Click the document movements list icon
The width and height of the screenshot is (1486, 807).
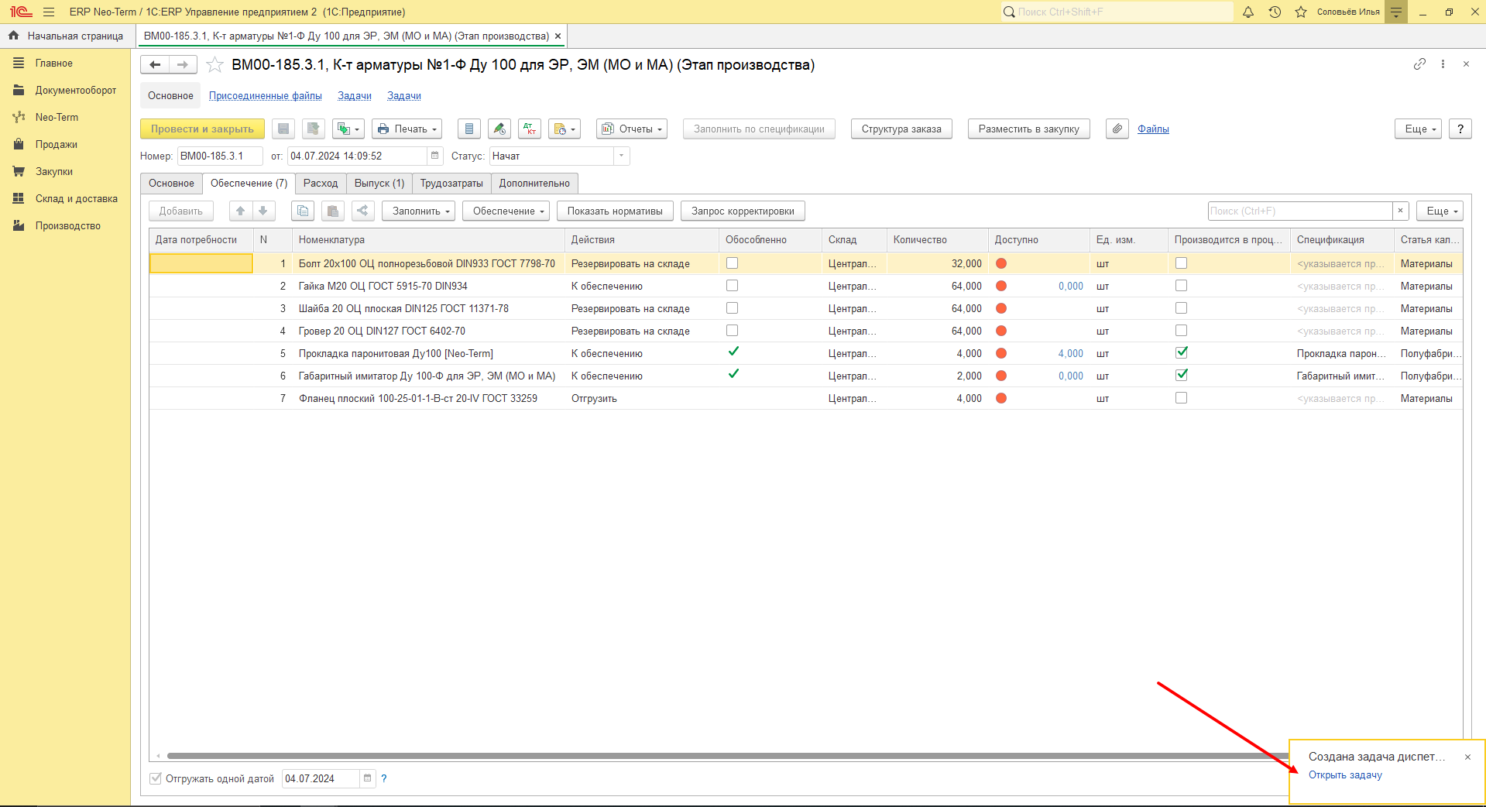(469, 129)
